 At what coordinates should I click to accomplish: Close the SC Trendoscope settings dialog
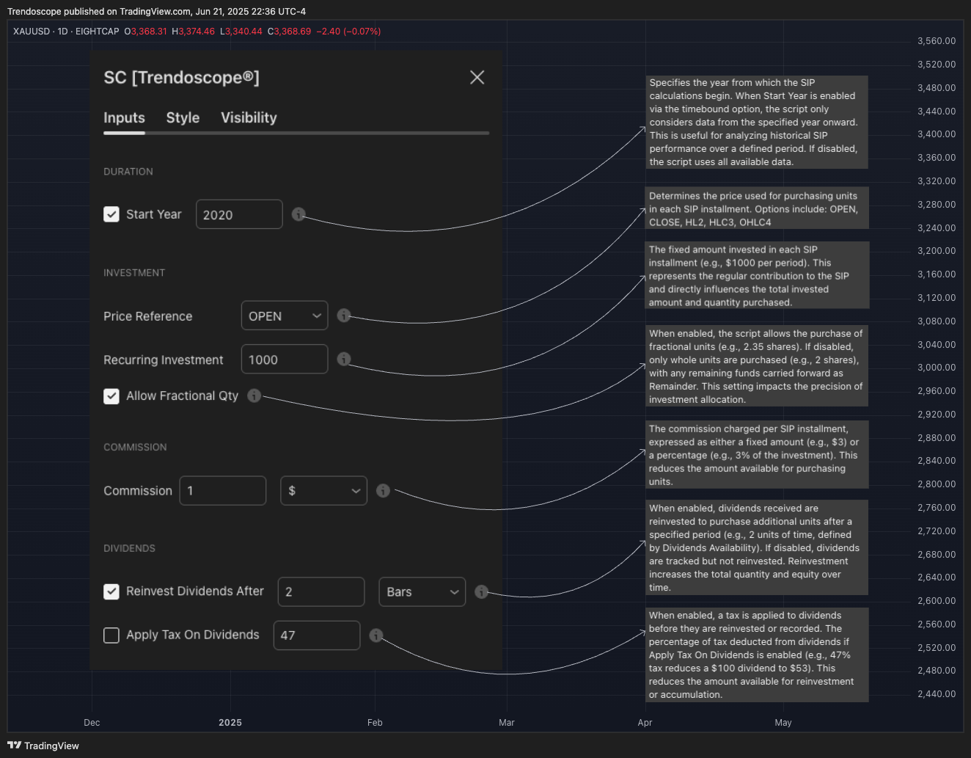tap(477, 77)
